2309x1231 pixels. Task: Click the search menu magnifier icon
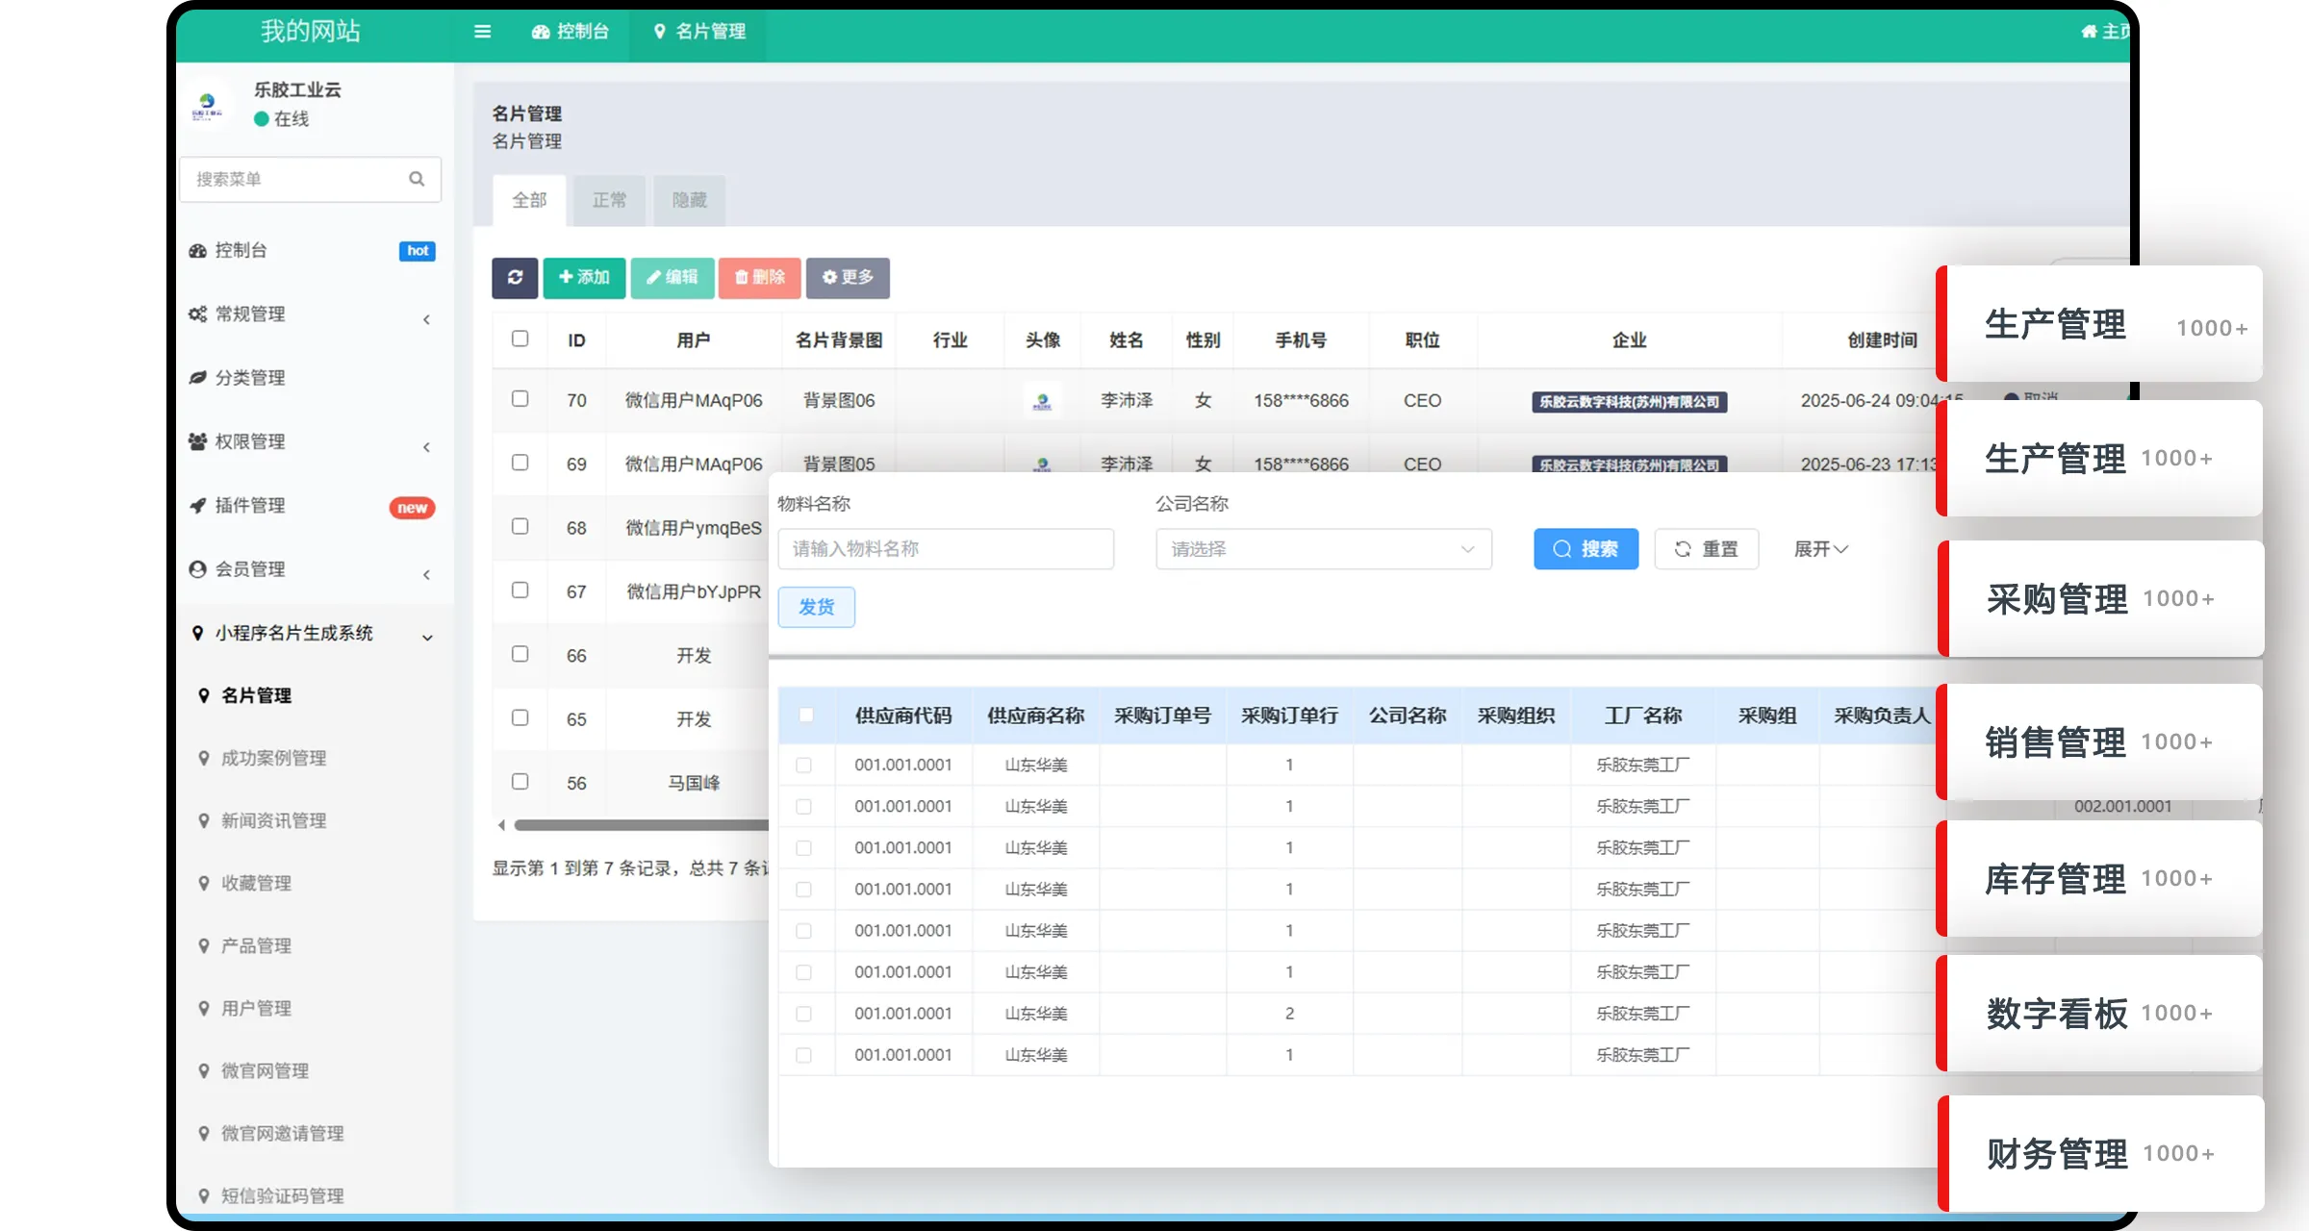click(x=417, y=179)
